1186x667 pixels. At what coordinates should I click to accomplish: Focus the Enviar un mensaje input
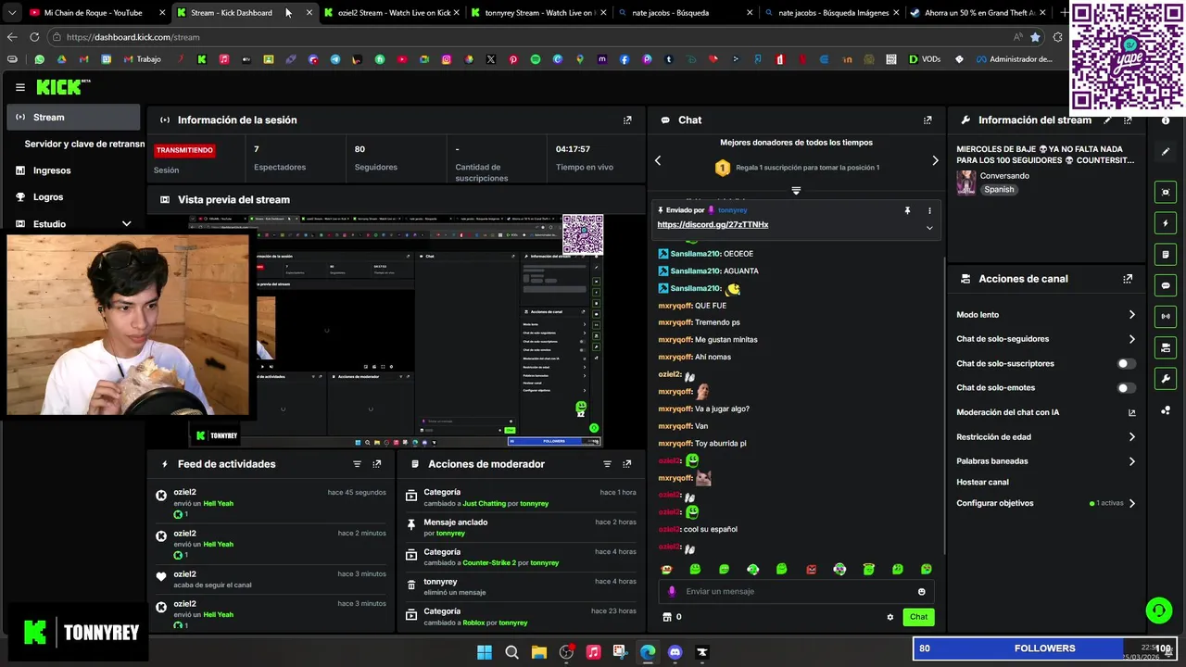797,592
